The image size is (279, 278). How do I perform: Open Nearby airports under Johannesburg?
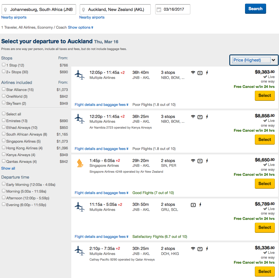pyautogui.click(x=14, y=17)
